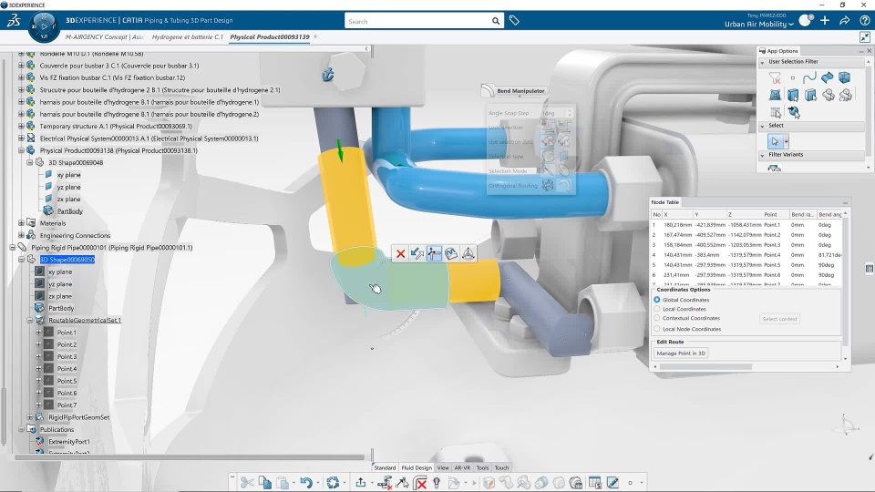The height and width of the screenshot is (492, 875).
Task: Expand the Materials tree node
Action: [21, 223]
